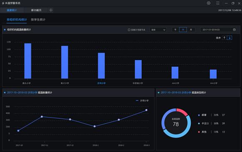Click the date range field 2017-10~2018-03
Screen dimensions: 242x152
coord(218,29)
